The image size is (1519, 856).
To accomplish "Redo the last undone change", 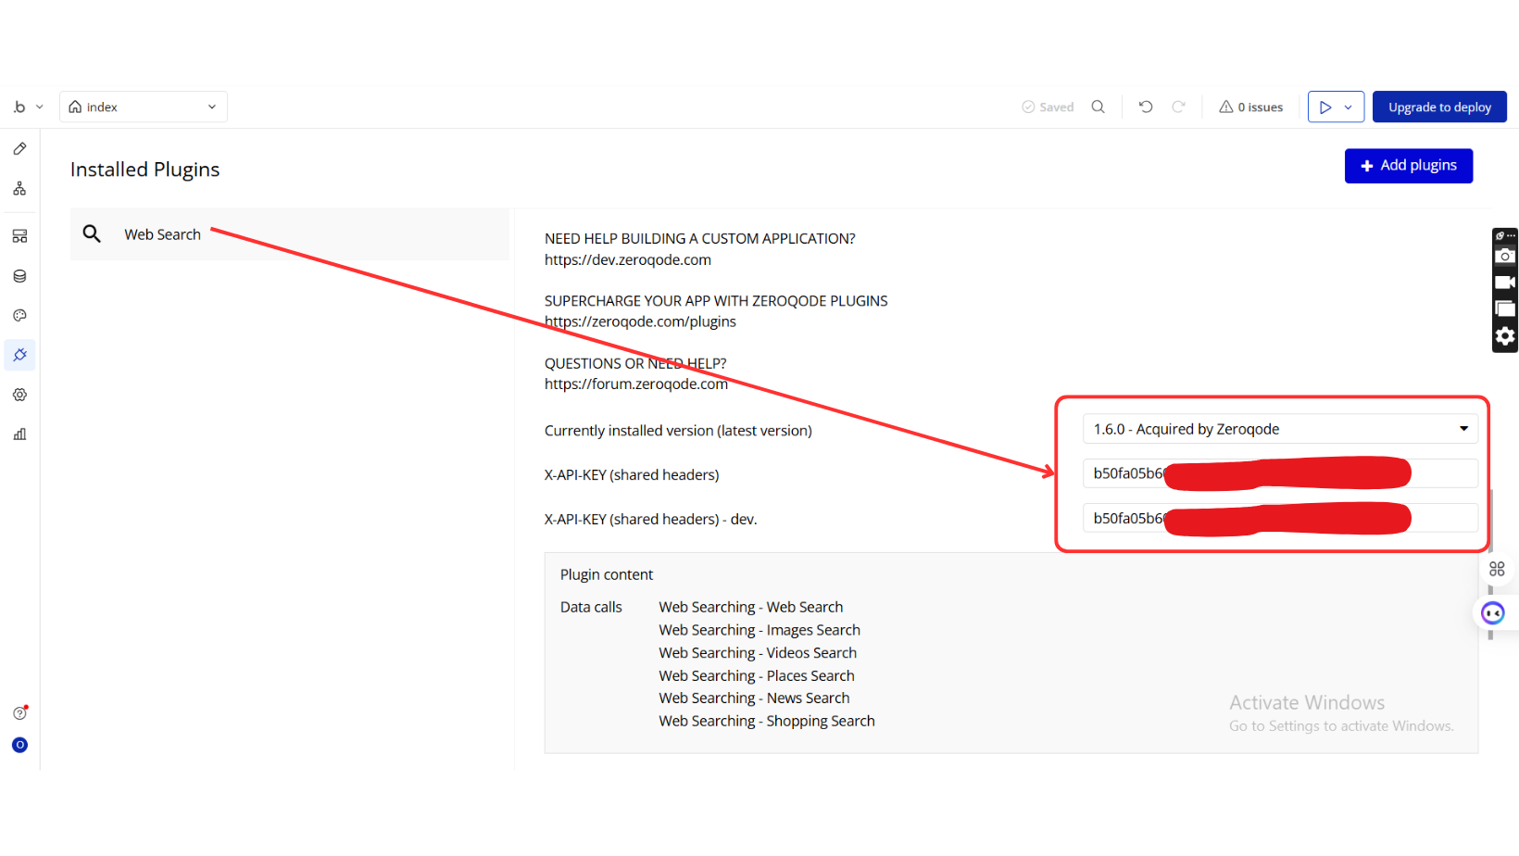I will click(x=1178, y=107).
